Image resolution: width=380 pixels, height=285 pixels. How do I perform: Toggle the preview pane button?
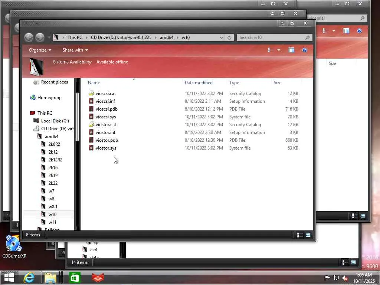[291, 50]
